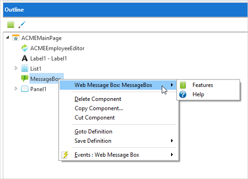Select the paintbrush icon in Outline toolbar

(22, 25)
